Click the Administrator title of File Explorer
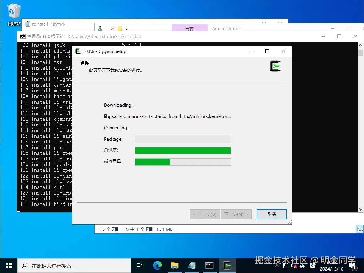This screenshot has height=273, width=364. pyautogui.click(x=226, y=28)
